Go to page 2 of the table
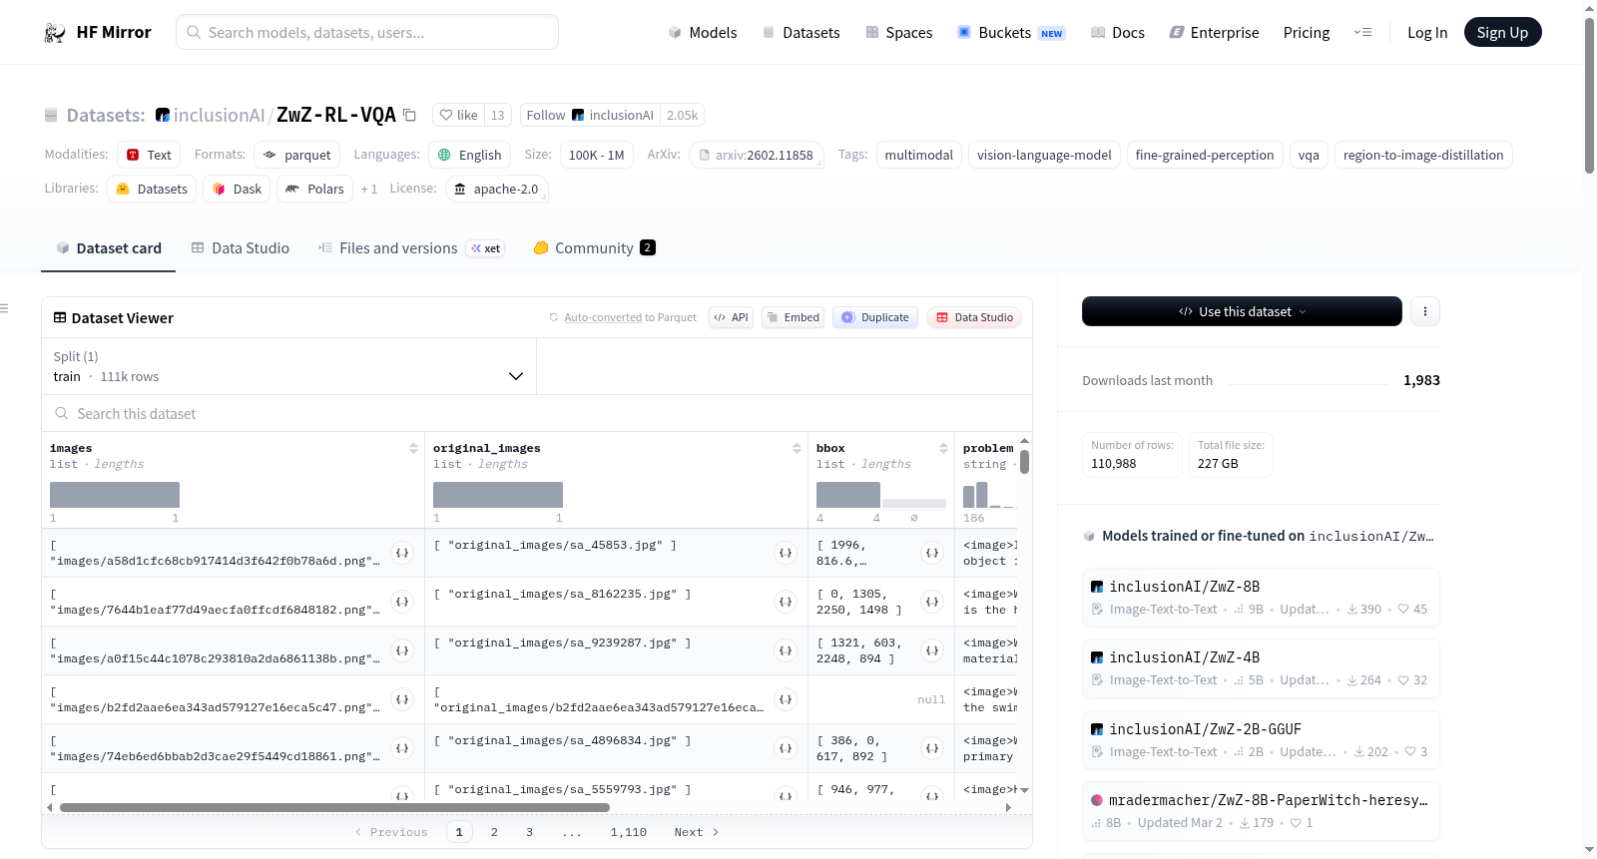Viewport: 1597px width, 859px height. point(494,832)
